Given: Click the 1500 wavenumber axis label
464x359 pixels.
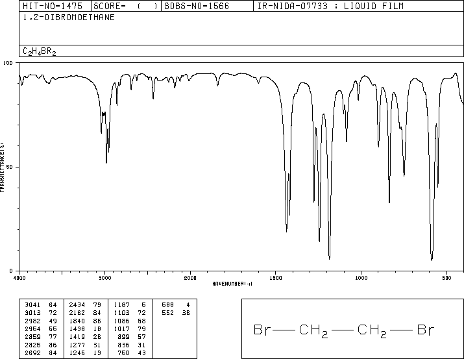Looking at the screenshot, I should [x=276, y=278].
